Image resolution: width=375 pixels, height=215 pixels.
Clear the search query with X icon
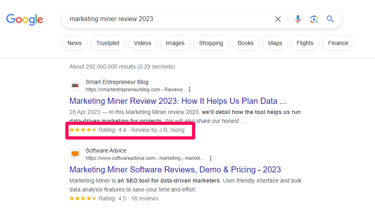click(x=278, y=19)
